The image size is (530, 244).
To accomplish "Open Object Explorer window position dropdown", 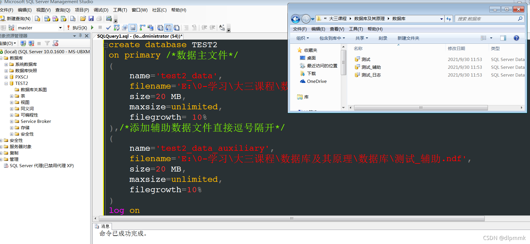I will click(74, 36).
